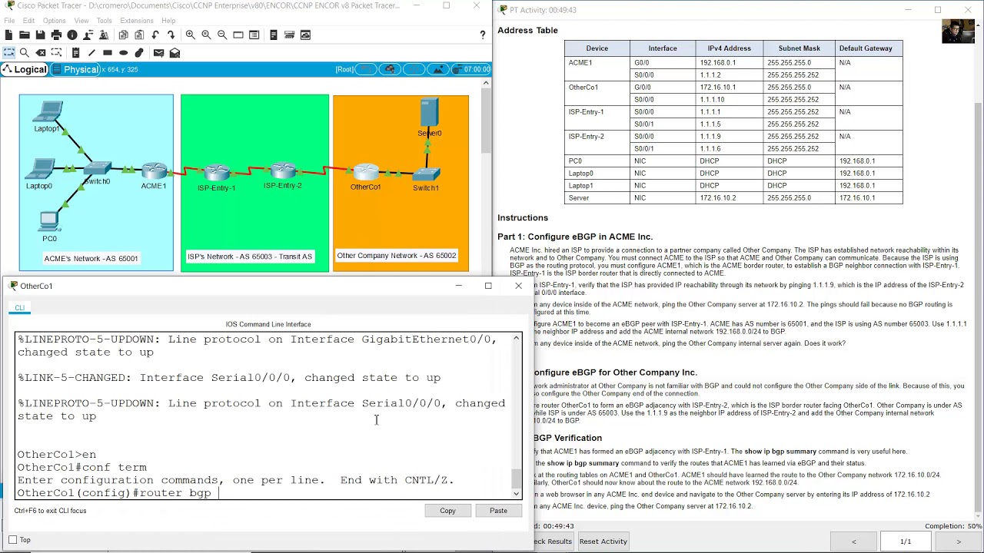Click the Redo arrow icon
Viewport: 984px width, 553px height.
171,35
